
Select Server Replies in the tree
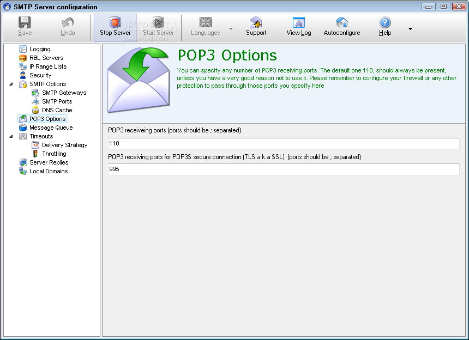[49, 162]
